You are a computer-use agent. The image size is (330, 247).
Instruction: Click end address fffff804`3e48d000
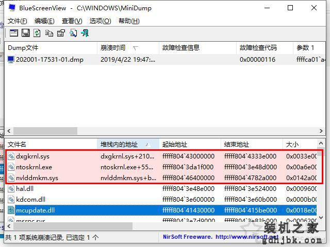pos(251,167)
